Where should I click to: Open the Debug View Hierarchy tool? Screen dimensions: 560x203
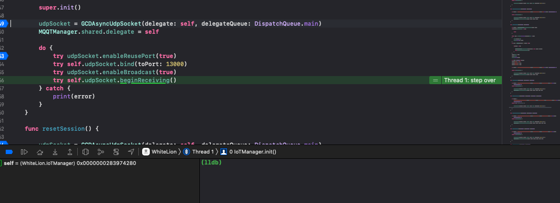[x=86, y=152]
